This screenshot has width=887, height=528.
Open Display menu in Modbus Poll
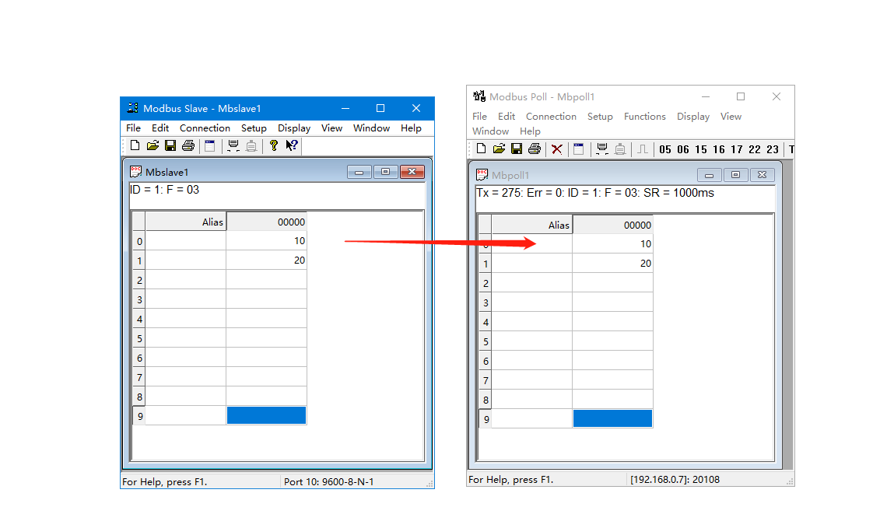tap(692, 117)
